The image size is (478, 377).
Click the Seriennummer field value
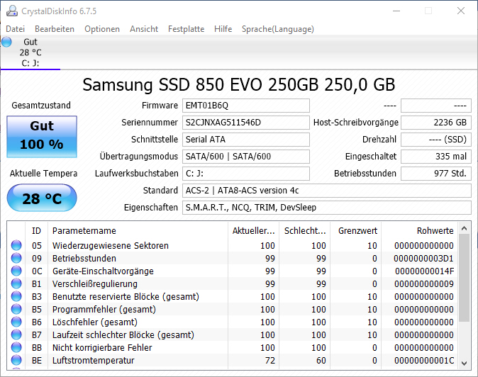point(246,123)
